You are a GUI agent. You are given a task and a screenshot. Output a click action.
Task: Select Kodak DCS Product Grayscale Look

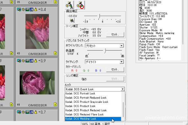93,102
